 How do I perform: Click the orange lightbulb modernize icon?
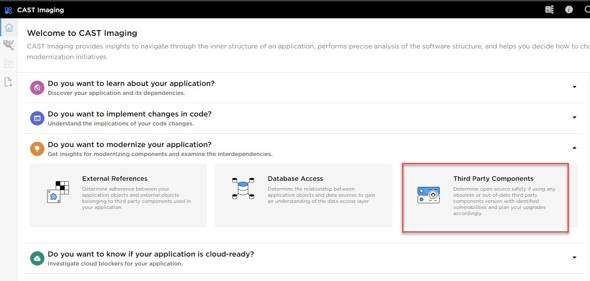coord(37,149)
